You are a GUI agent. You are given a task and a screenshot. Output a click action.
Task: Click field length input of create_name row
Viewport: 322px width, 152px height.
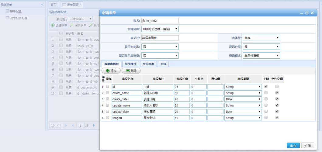[x=182, y=93]
